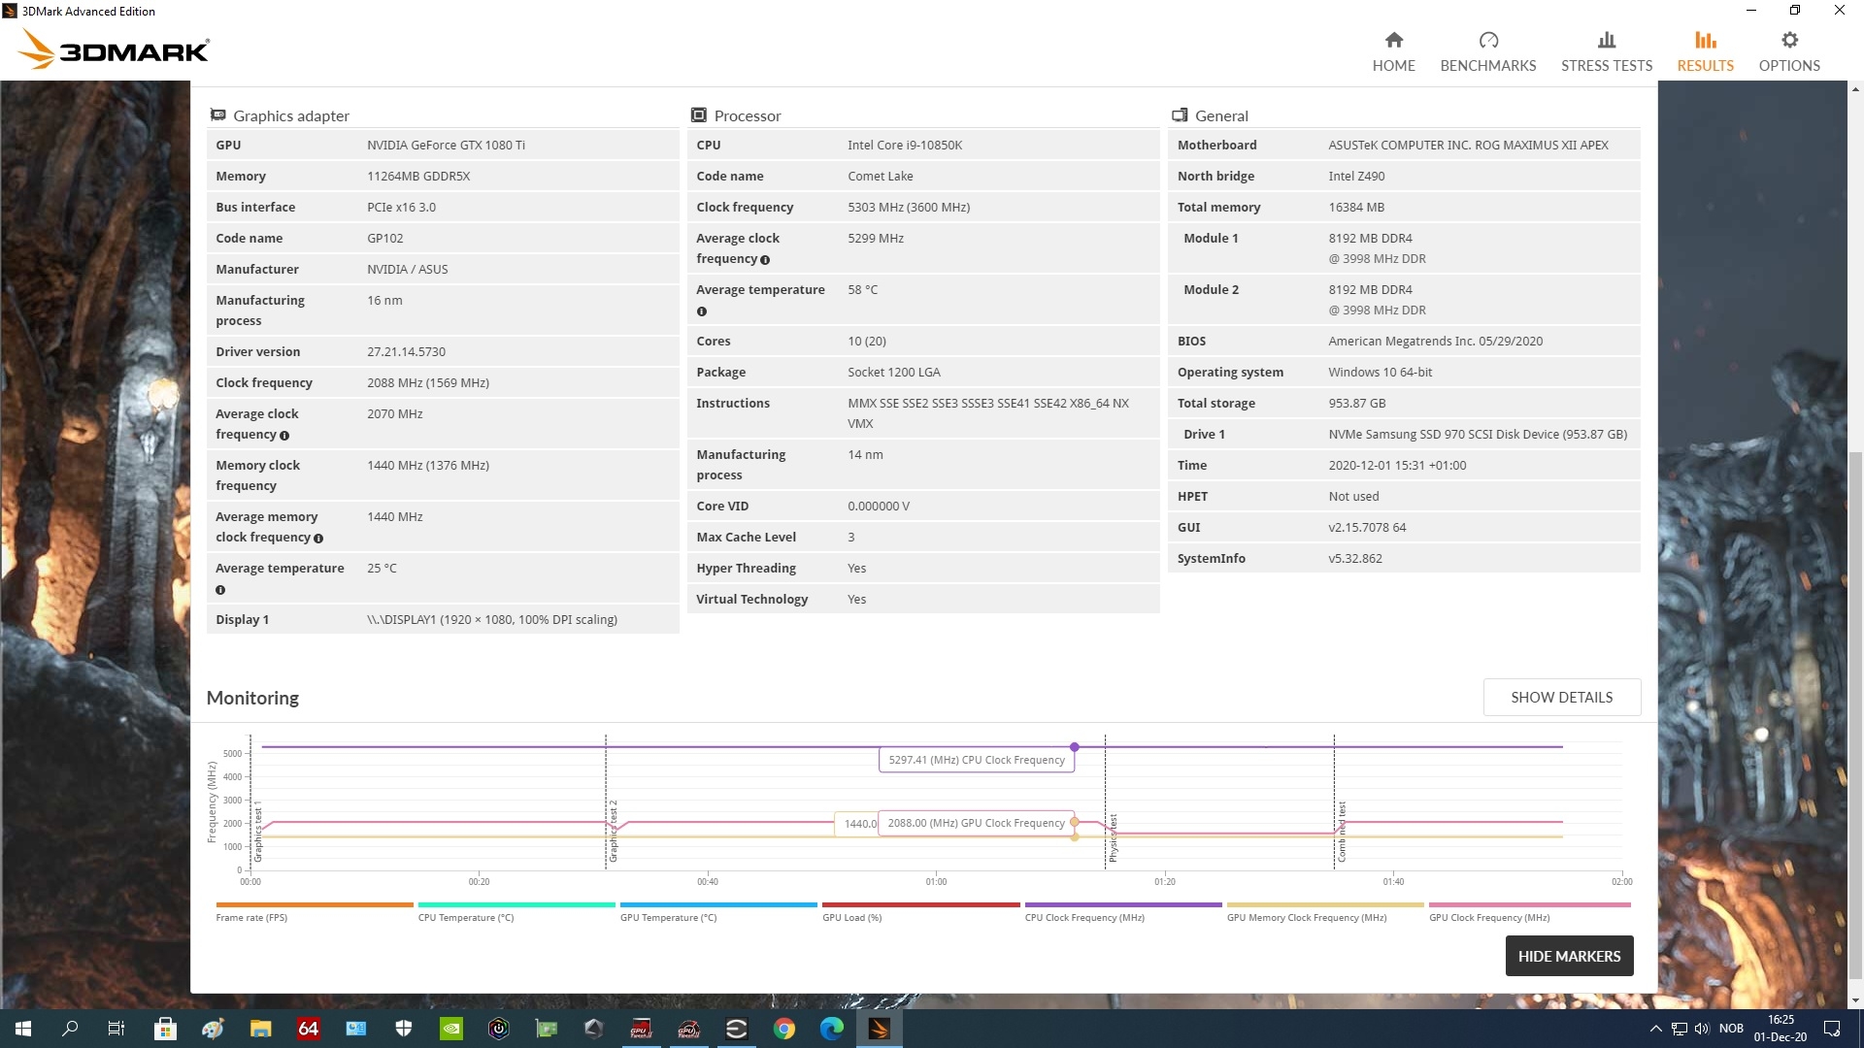Show hidden system tray icons

1655,1029
